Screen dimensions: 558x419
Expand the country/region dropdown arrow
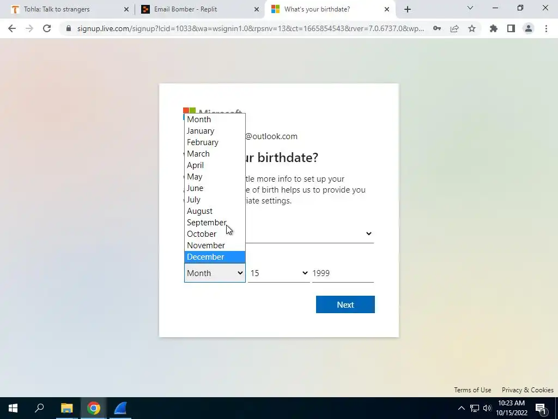(369, 234)
